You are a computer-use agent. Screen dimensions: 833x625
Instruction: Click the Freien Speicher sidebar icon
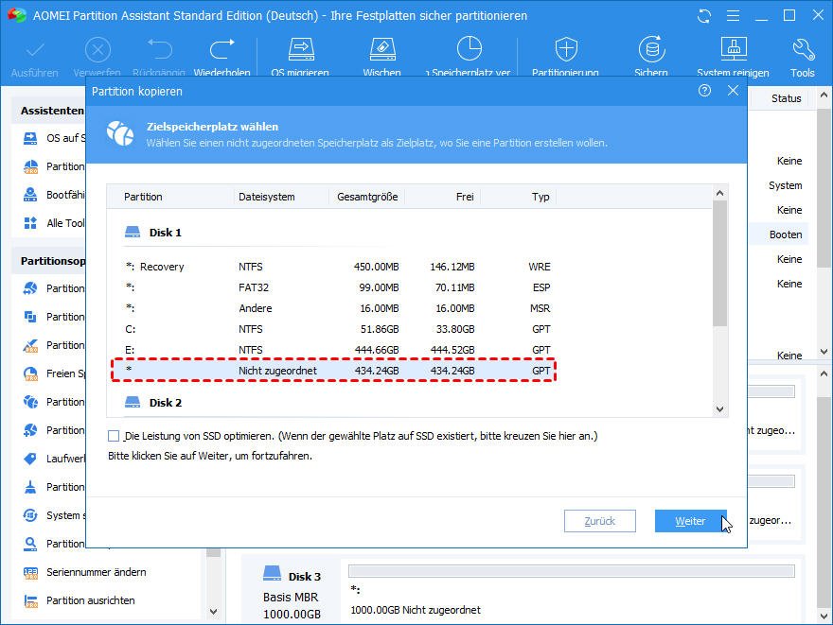pos(30,373)
